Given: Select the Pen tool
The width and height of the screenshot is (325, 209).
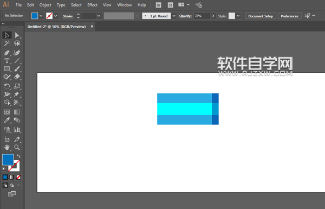Looking at the screenshot, I should (x=7, y=53).
